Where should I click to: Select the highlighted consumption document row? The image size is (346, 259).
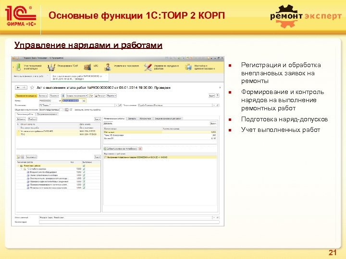(x=160, y=157)
